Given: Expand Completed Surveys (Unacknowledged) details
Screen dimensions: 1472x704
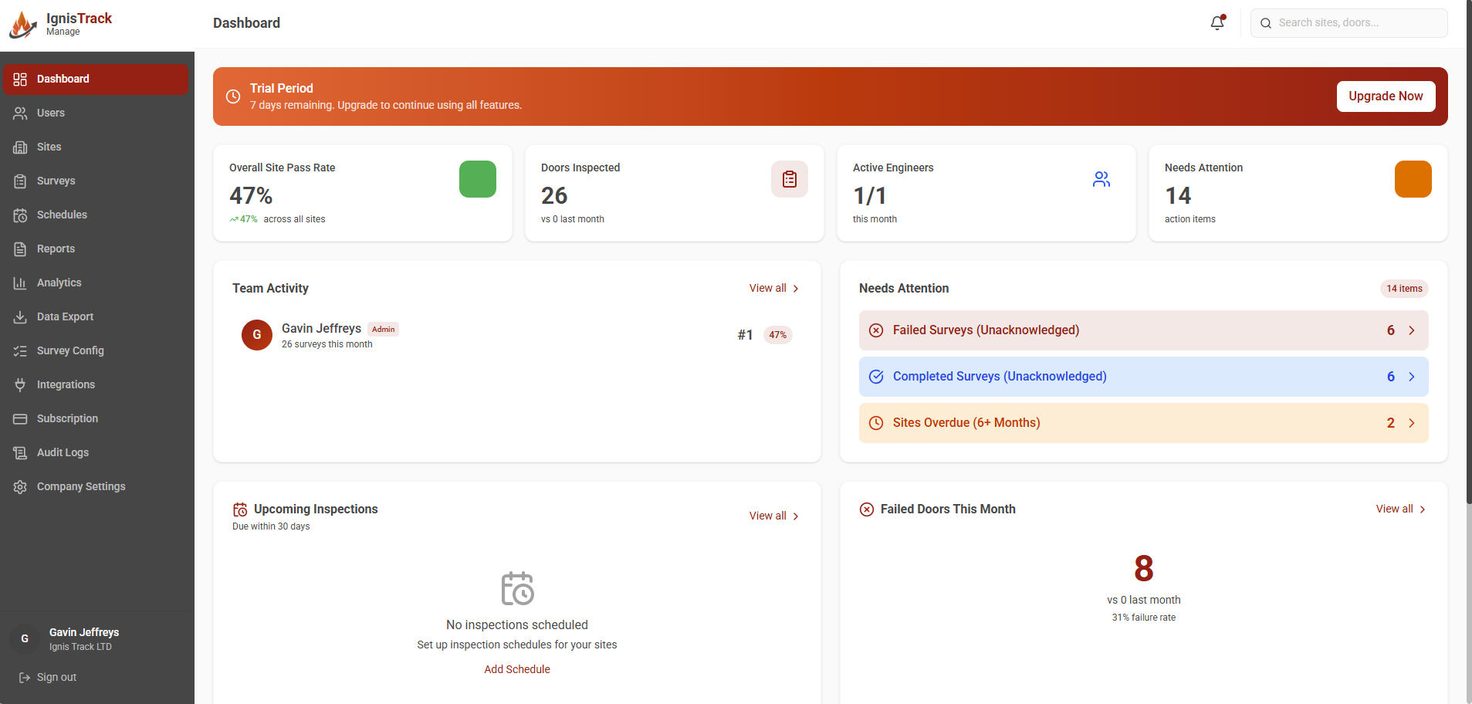Looking at the screenshot, I should [1143, 376].
